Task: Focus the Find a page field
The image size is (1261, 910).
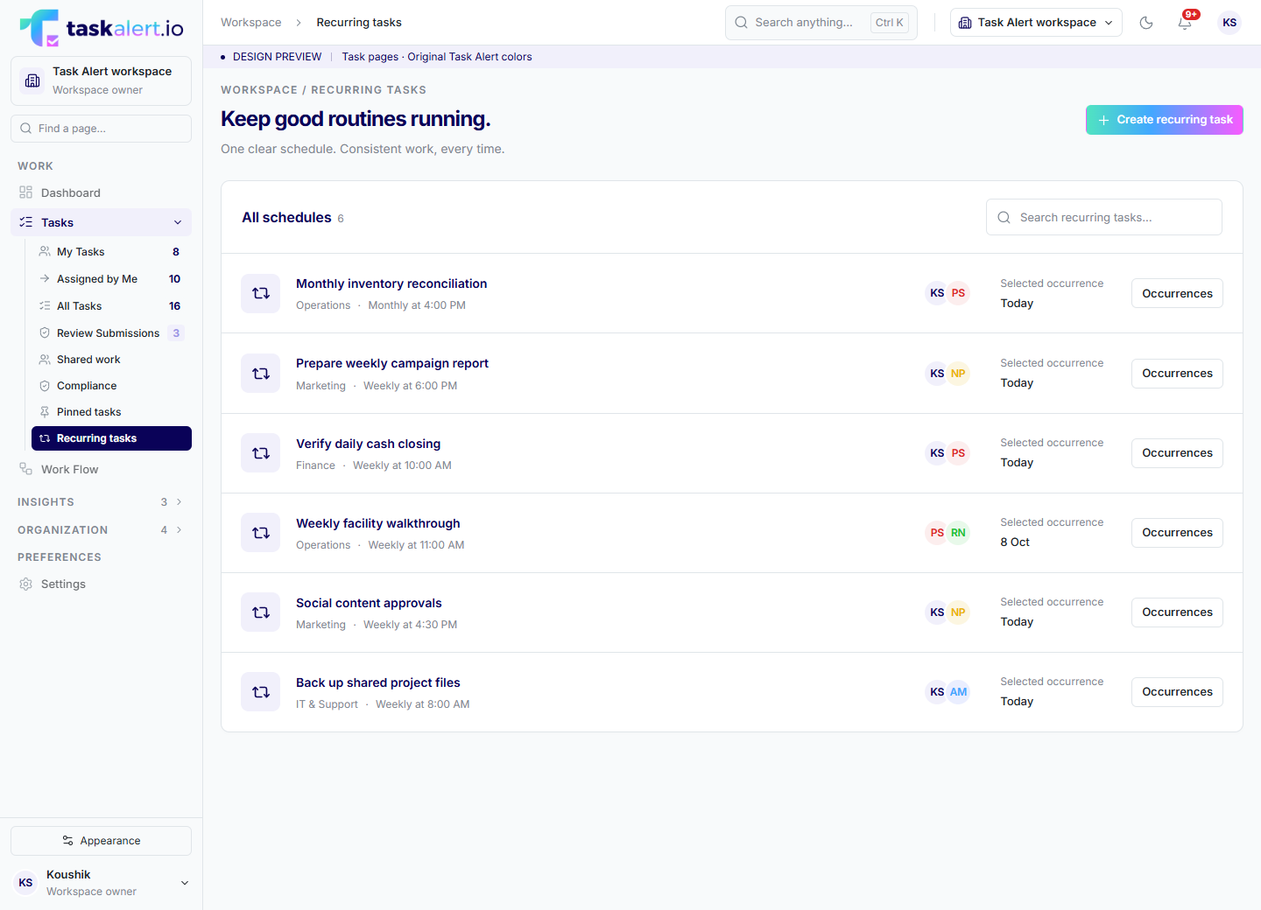Action: 101,129
